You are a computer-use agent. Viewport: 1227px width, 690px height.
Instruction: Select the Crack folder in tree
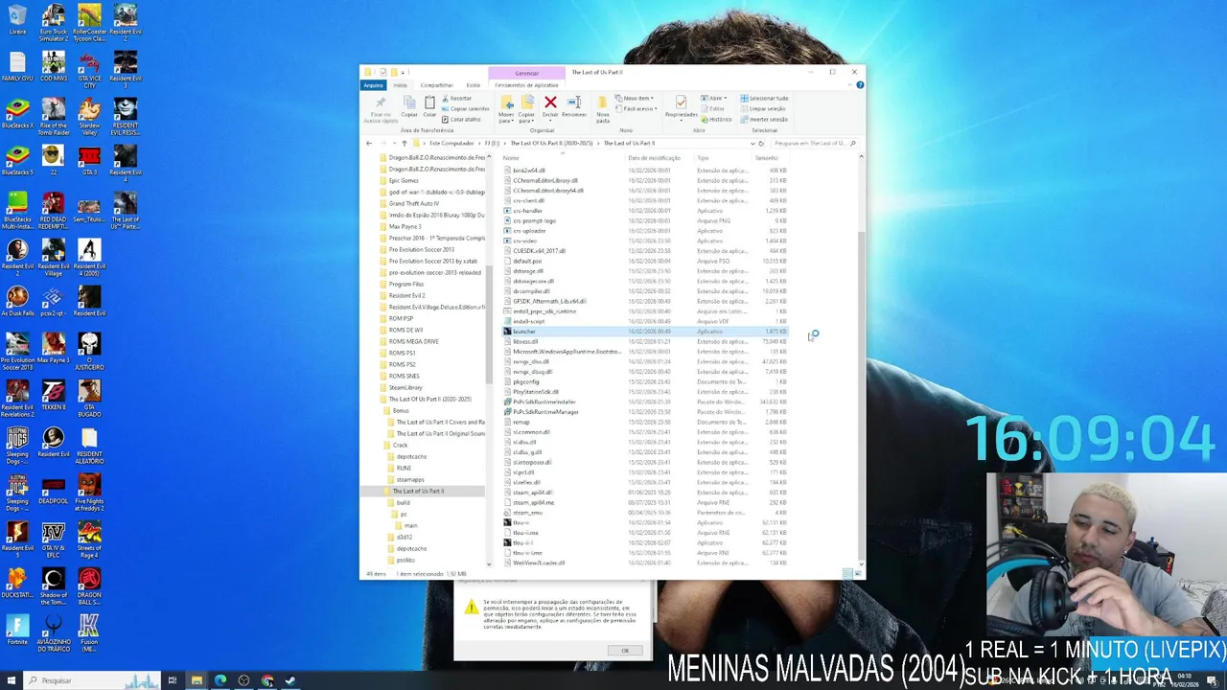coord(400,445)
